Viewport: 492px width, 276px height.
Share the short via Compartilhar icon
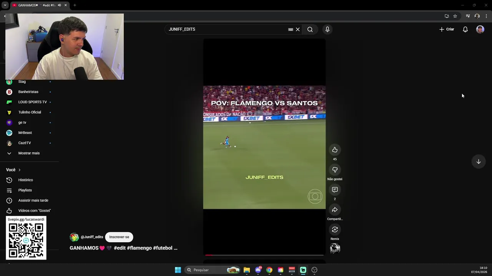335,210
